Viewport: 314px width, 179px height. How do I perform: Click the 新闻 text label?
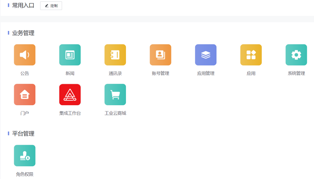(x=70, y=73)
